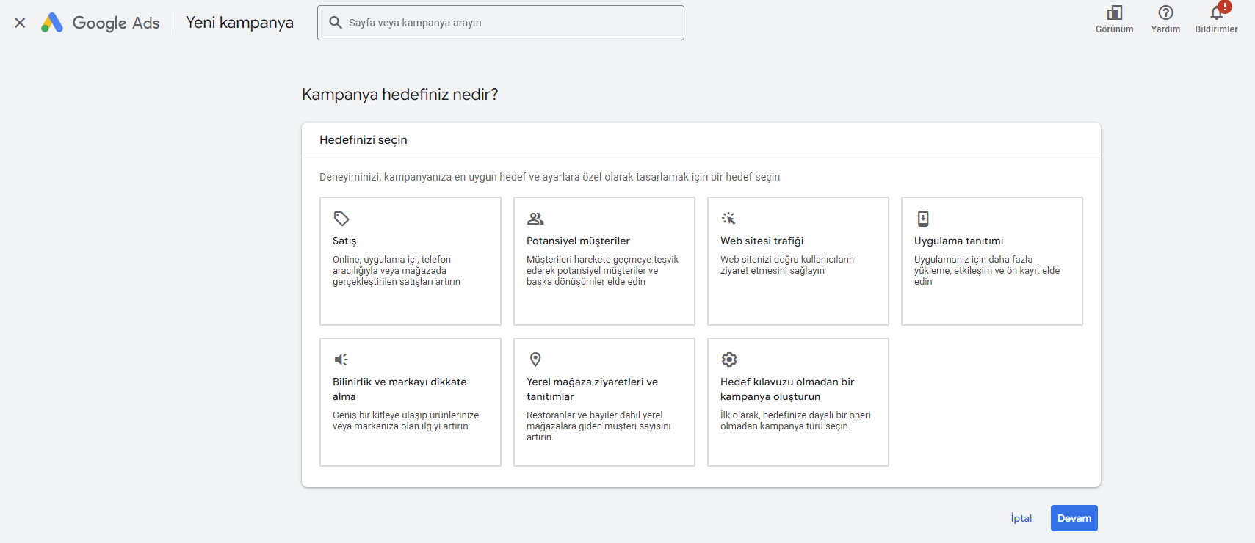Click the gear icon for no-goal campaign

[729, 360]
